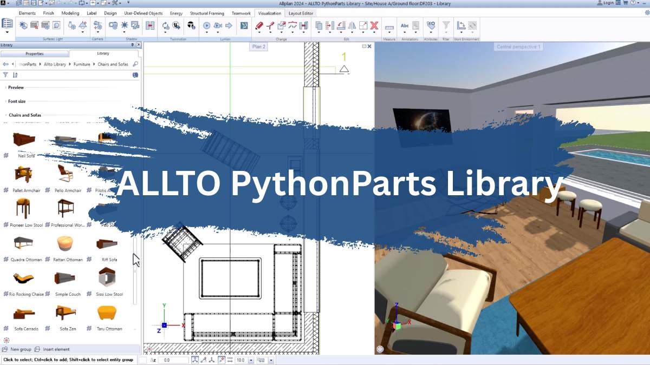Click the back arrow in the Library breadcrumb
650x365 pixels.
click(x=5, y=63)
